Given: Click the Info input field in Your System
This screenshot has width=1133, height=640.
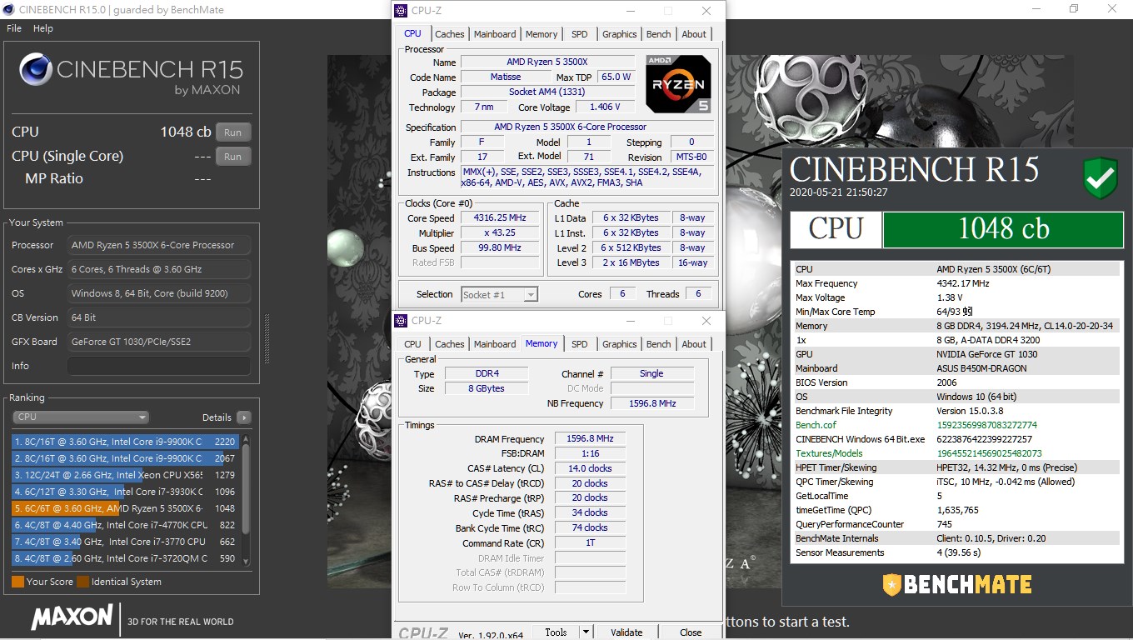Looking at the screenshot, I should click(159, 366).
